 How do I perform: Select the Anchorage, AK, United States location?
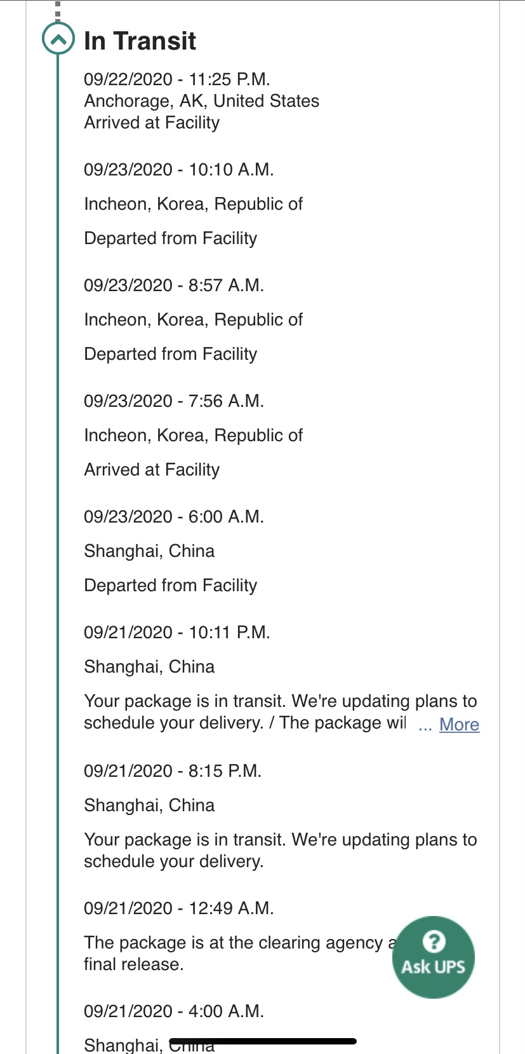pyautogui.click(x=201, y=101)
